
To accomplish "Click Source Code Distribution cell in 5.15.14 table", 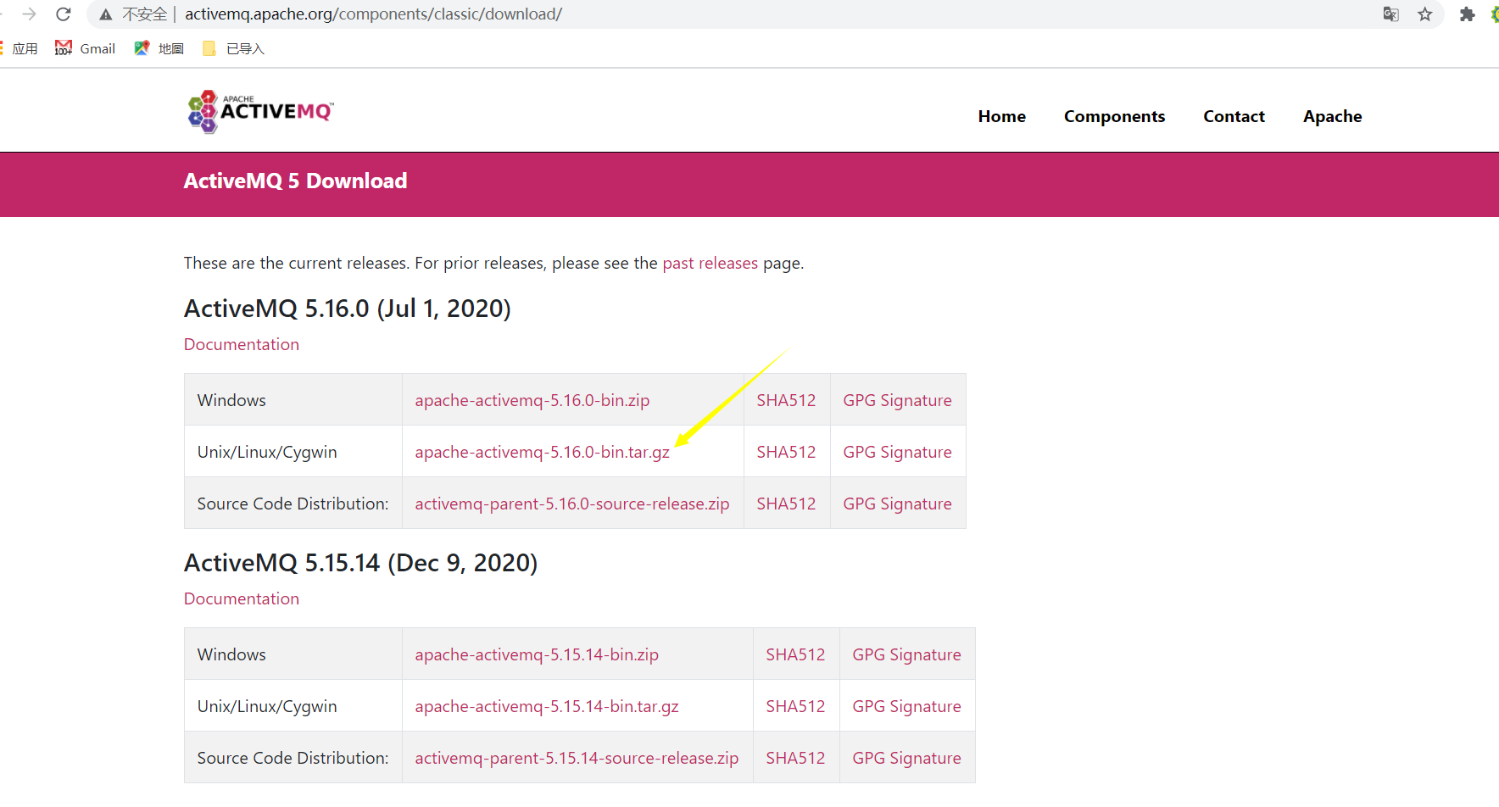I will point(293,758).
